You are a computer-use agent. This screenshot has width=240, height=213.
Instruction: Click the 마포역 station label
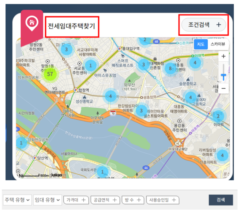195,129
